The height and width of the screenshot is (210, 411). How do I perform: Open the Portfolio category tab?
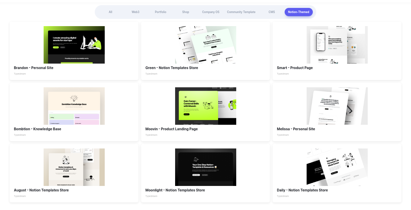(160, 12)
